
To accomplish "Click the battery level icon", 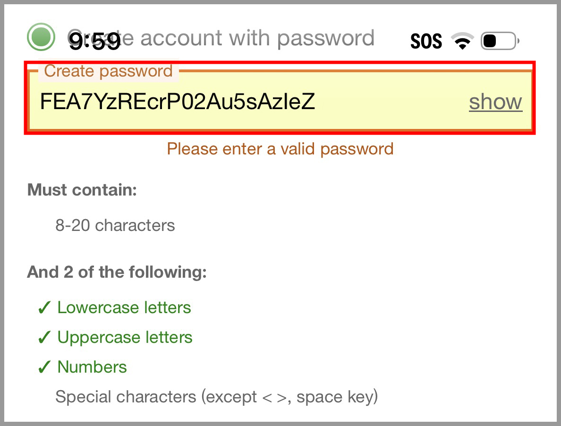I will tap(499, 42).
